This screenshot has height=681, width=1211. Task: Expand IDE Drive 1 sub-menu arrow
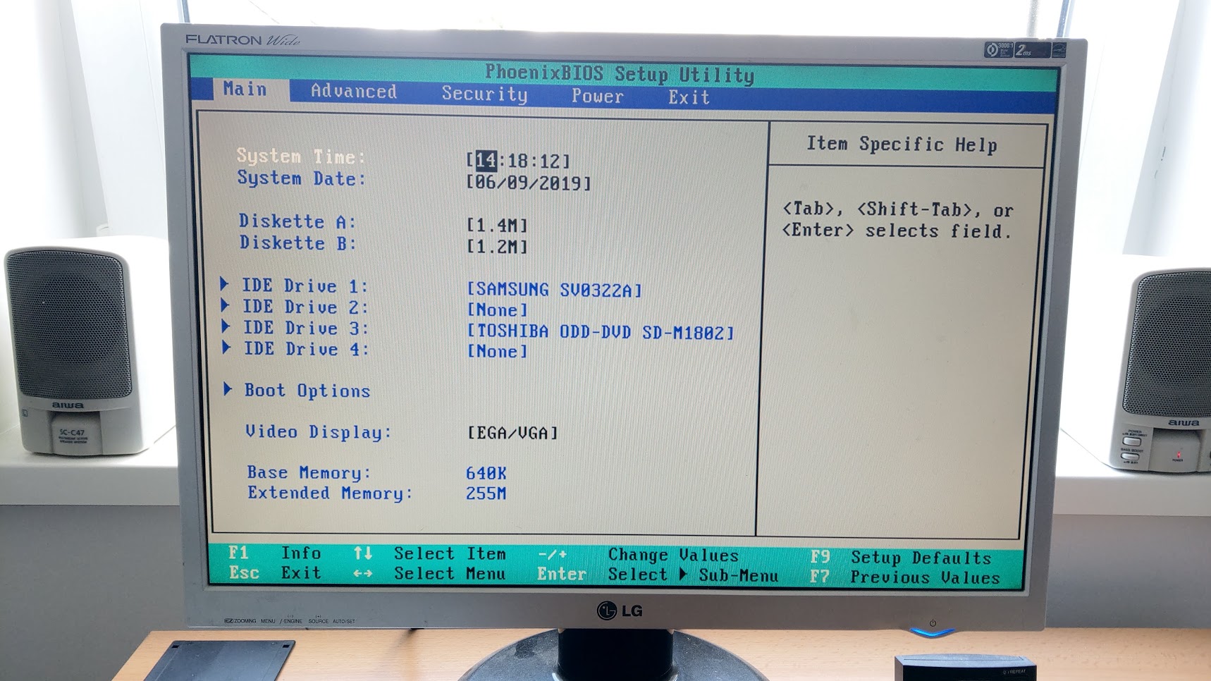click(x=224, y=284)
